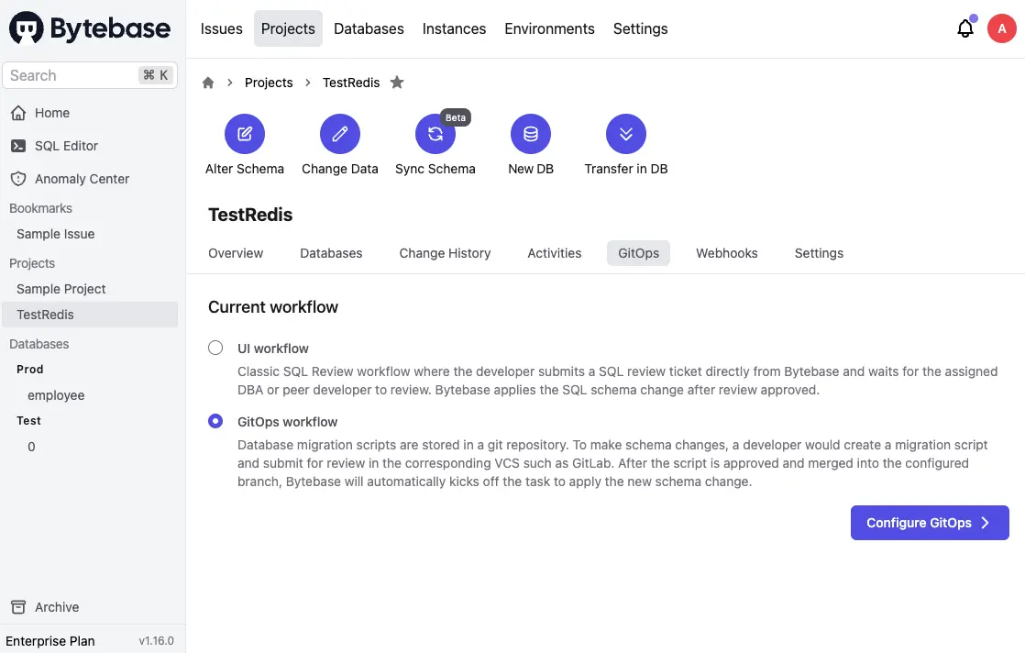Click the search input field
1025x653 pixels.
coord(73,74)
